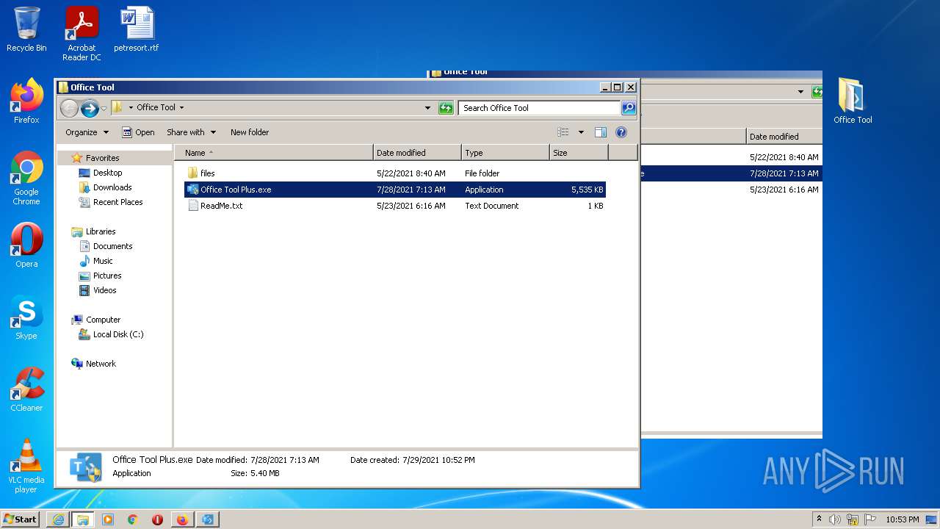Open address bar history dropdown
Viewport: 940px width, 529px height.
click(428, 108)
